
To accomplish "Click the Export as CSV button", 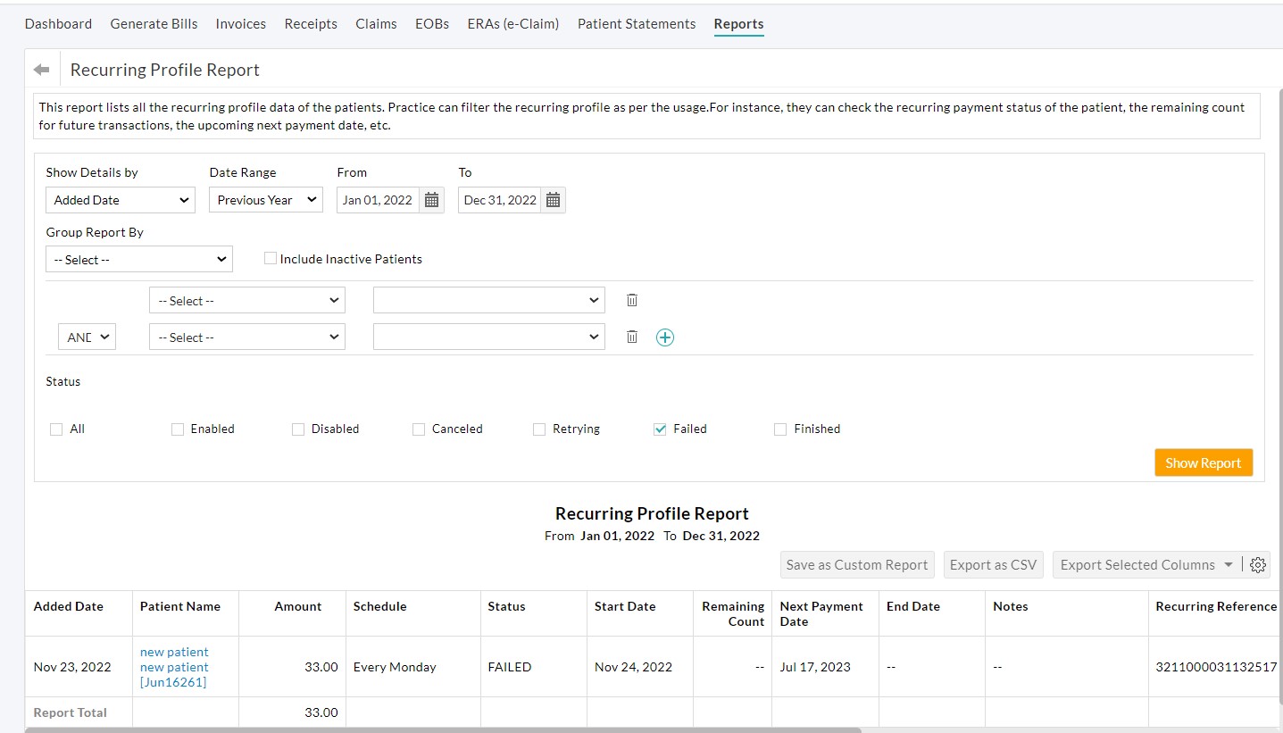I will click(993, 564).
